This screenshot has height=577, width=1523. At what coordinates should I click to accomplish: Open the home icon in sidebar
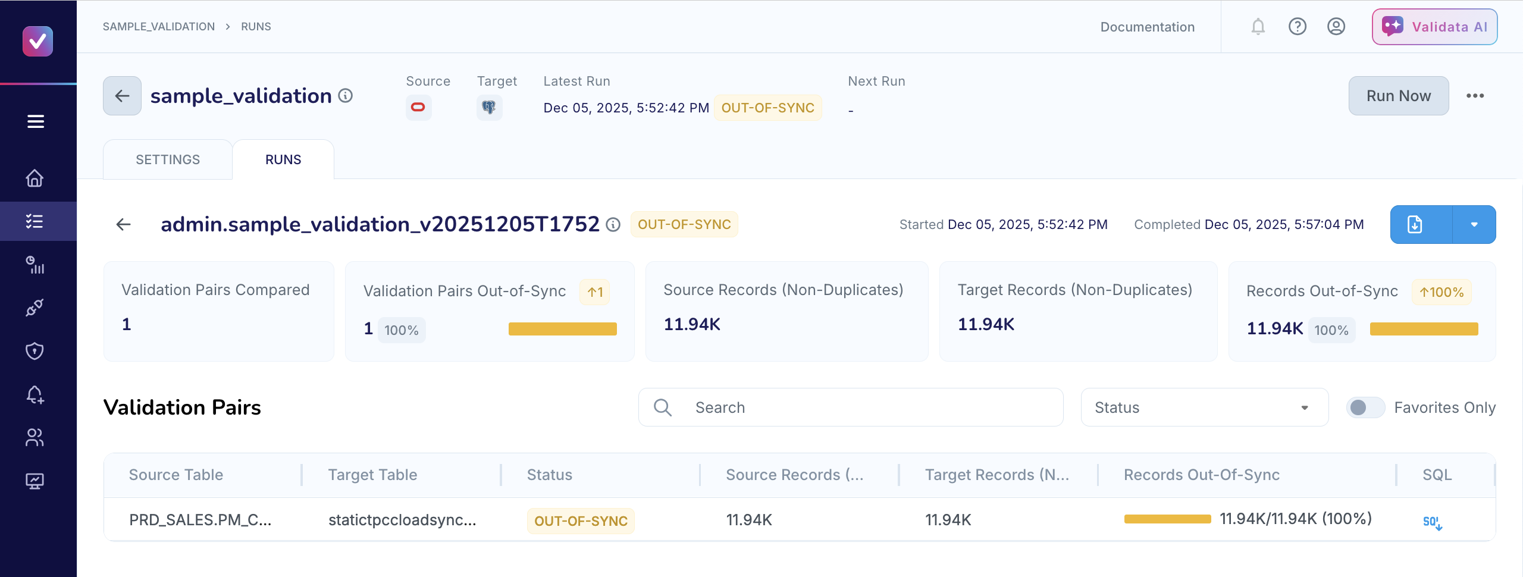[35, 178]
